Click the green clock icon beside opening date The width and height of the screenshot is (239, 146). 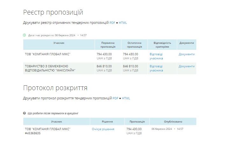tap(25, 35)
